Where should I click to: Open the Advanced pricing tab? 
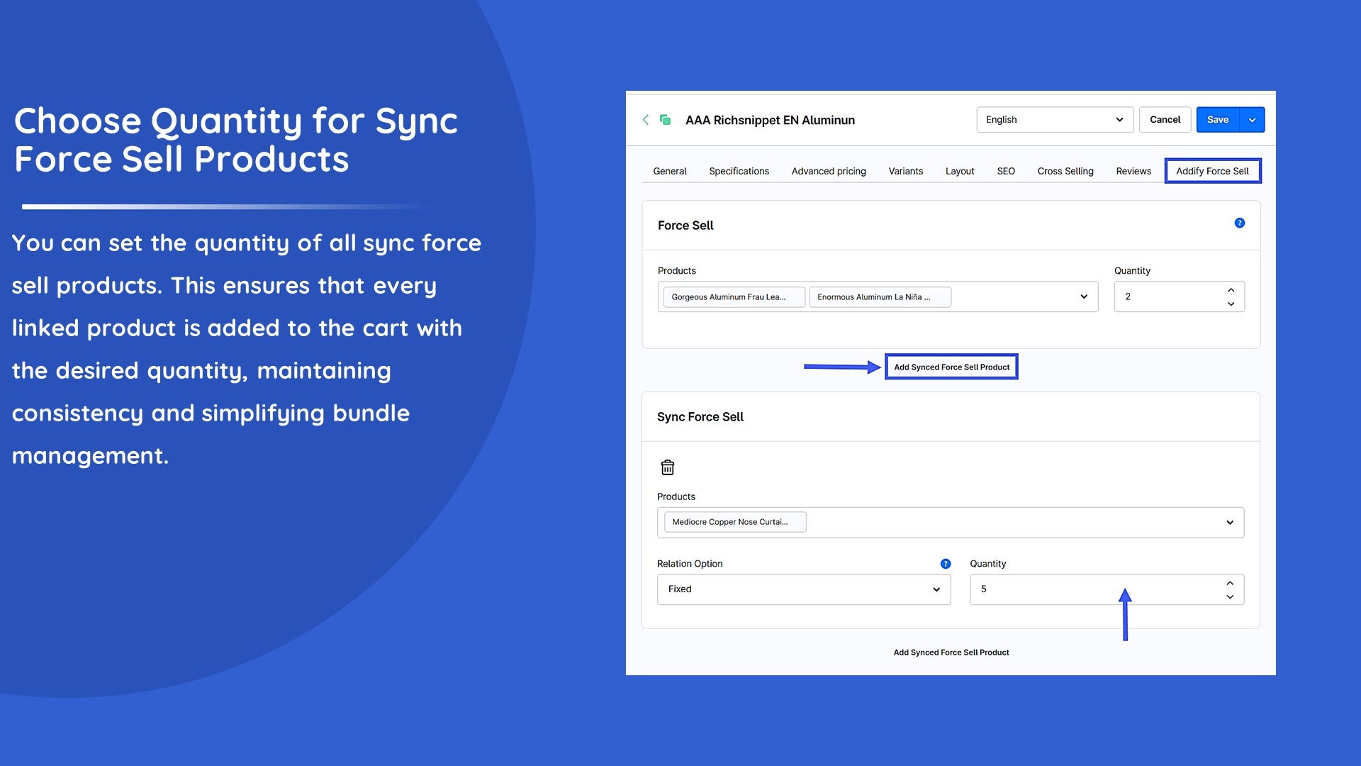tap(828, 171)
